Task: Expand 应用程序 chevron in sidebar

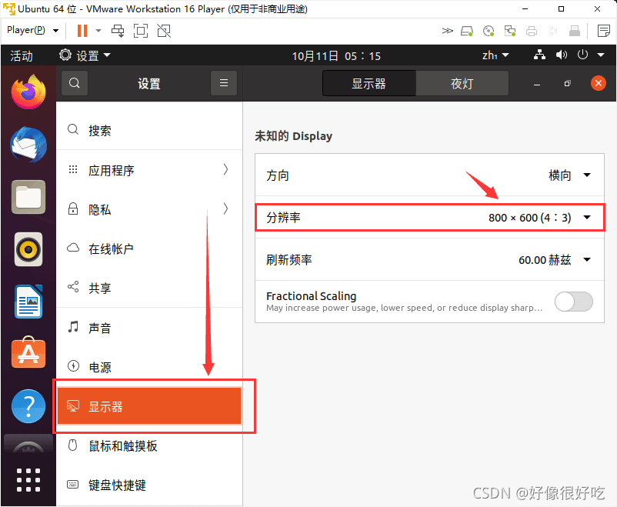Action: coord(225,170)
